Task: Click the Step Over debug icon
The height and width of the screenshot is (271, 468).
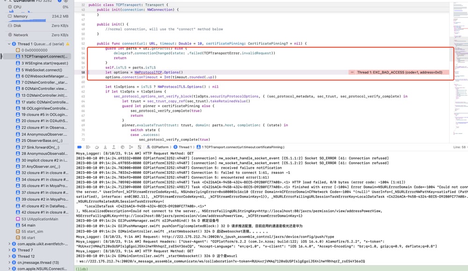Action: (x=97, y=147)
